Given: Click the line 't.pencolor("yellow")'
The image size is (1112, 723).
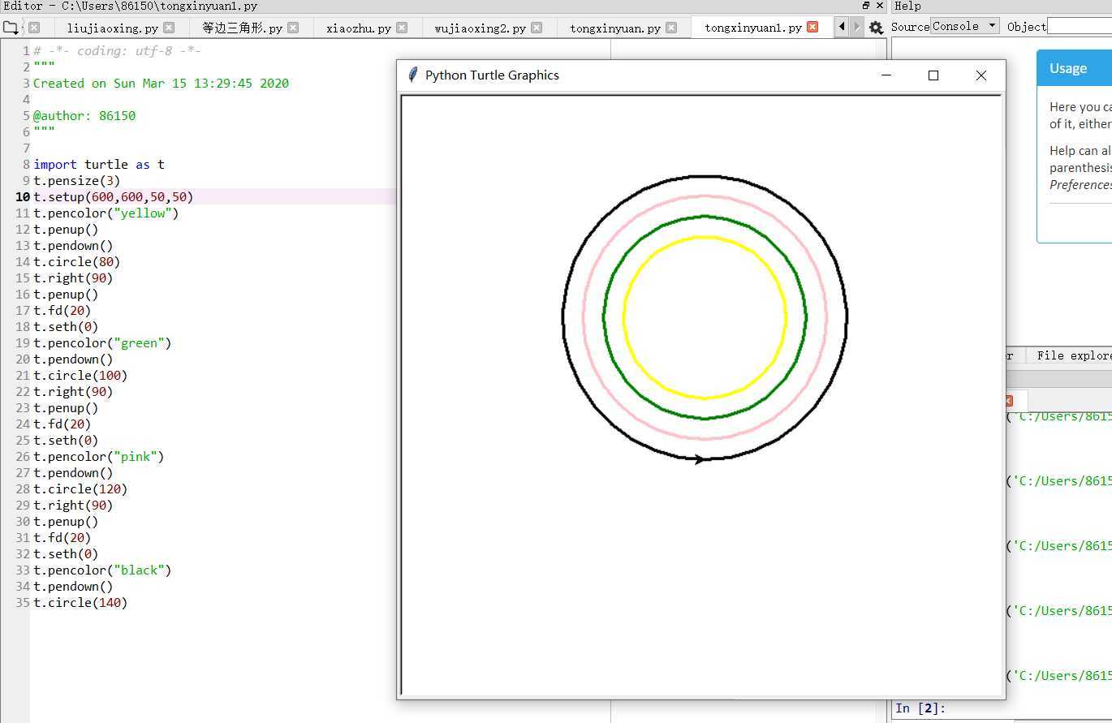Looking at the screenshot, I should [106, 213].
